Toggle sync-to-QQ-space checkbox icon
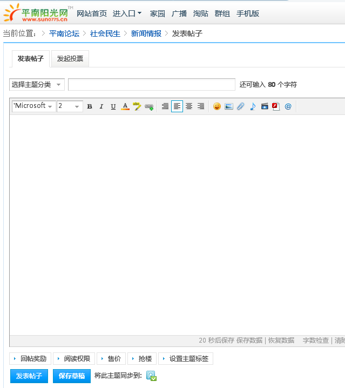345x388 pixels. [x=151, y=376]
